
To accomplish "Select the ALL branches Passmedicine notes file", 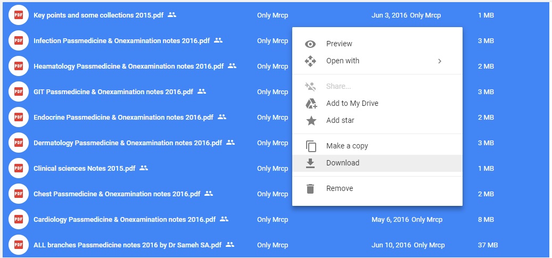I will coord(127,245).
